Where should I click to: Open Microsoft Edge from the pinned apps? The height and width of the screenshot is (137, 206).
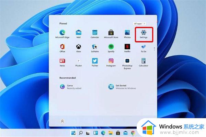(62, 34)
